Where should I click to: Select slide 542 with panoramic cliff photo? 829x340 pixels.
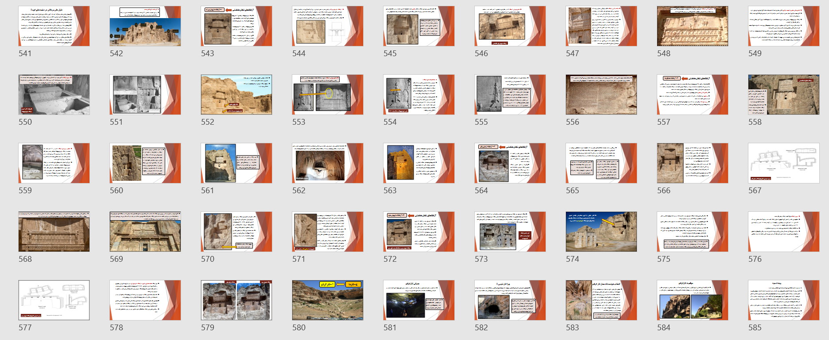click(x=145, y=26)
